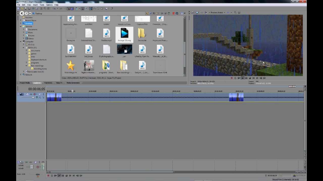Select the footage 12x.veg file

pos(124,35)
